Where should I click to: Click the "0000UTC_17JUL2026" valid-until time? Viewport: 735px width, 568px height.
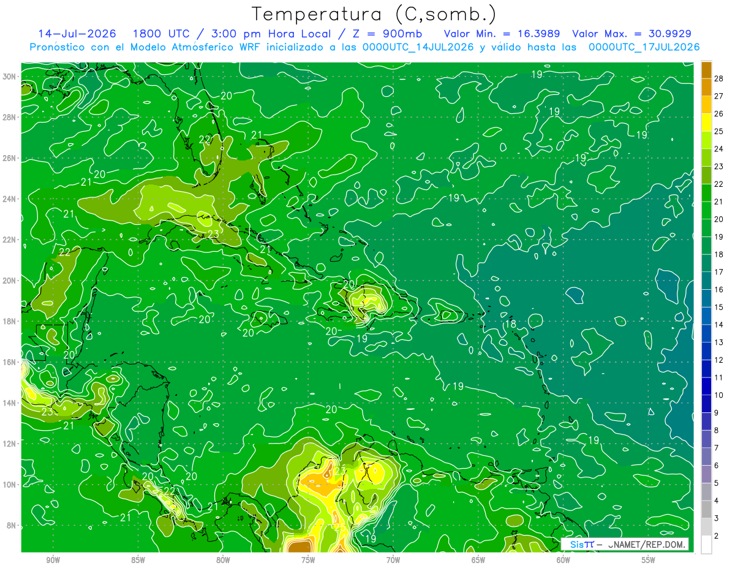coord(644,47)
